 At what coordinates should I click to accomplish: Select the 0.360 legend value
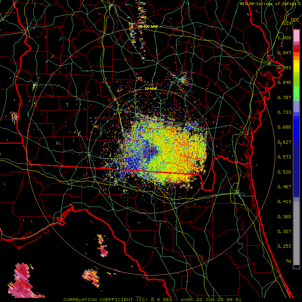[284, 217]
